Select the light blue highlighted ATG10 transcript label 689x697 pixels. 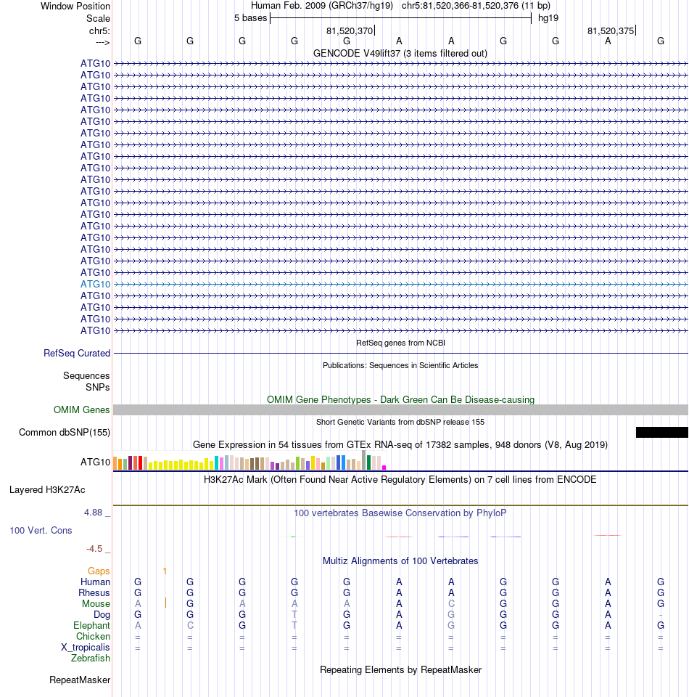tap(95, 284)
